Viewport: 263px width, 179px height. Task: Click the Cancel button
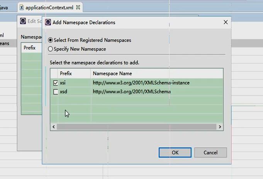coord(210,152)
